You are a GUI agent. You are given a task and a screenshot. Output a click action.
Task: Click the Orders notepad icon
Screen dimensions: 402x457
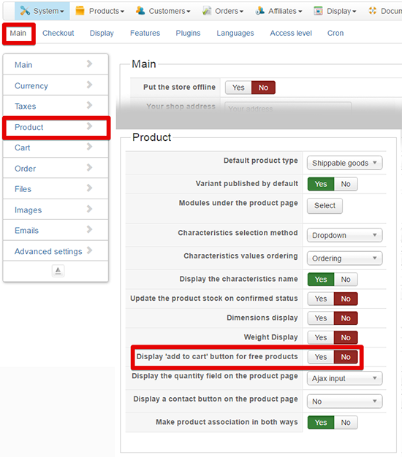[x=207, y=11]
